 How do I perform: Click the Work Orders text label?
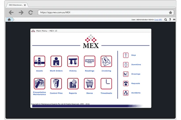tap(56, 71)
